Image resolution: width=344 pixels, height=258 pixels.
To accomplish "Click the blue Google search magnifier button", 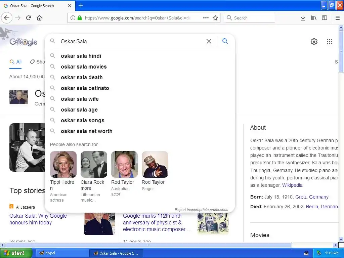I will tap(225, 41).
